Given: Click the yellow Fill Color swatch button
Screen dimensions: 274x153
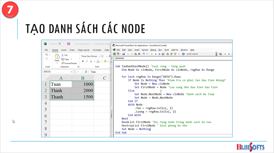Looking at the screenshot, I should click(x=105, y=61).
